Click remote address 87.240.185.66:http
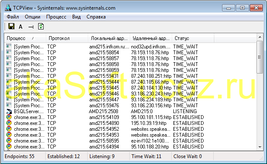 pos(150,82)
